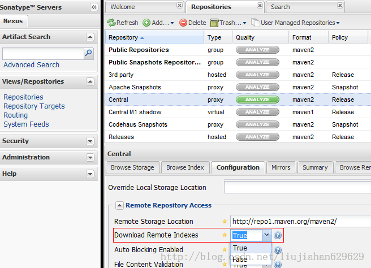Sort by the Type column header
Image resolution: width=371 pixels, height=268 pixels.
[218, 37]
